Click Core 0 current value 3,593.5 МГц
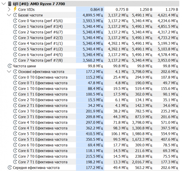182x171 pixels. pyautogui.click(x=93, y=21)
